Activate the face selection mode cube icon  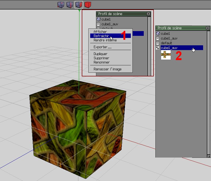pyautogui.click(x=79, y=5)
